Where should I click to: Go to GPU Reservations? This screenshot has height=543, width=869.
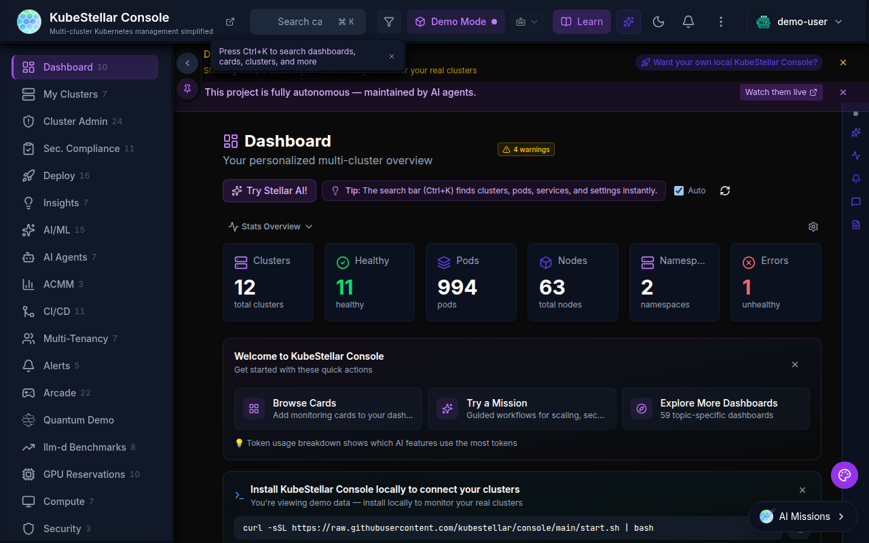[85, 474]
